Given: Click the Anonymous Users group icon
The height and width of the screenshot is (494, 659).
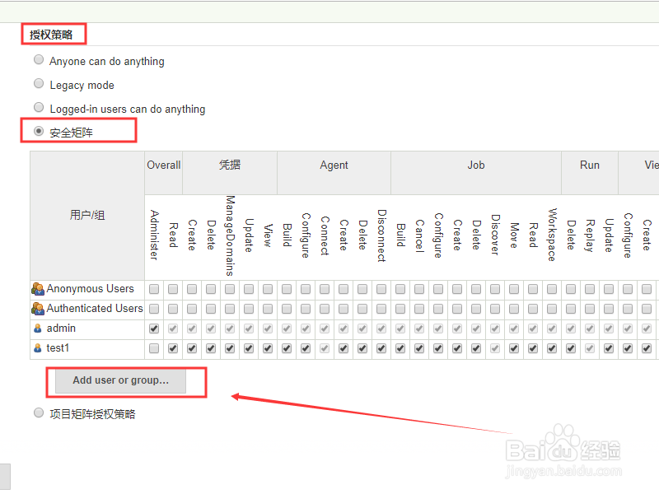Looking at the screenshot, I should (37, 289).
